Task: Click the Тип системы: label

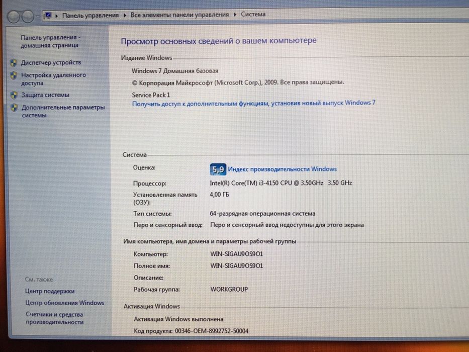Action: pos(152,214)
